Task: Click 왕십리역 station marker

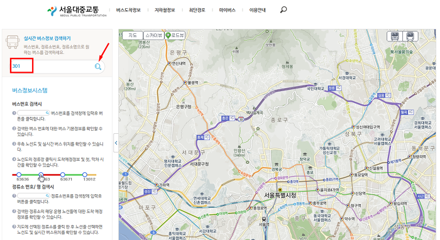Action: click(390, 204)
